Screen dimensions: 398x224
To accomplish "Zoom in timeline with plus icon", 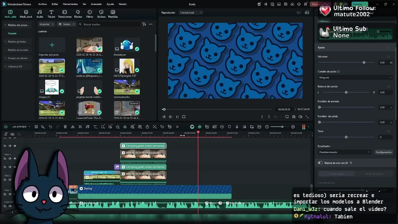I will [x=293, y=127].
